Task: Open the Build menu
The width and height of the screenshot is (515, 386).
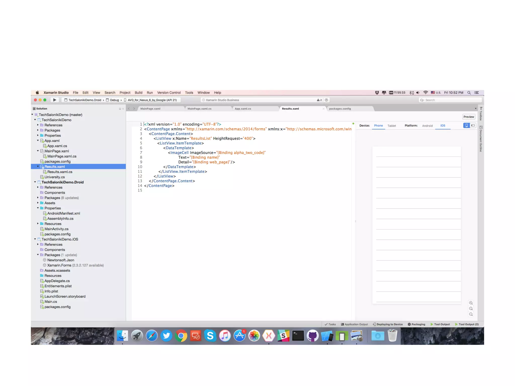Action: coord(138,92)
